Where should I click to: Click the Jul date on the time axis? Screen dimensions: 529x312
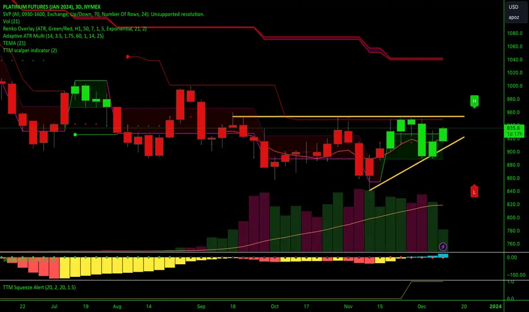[54, 306]
